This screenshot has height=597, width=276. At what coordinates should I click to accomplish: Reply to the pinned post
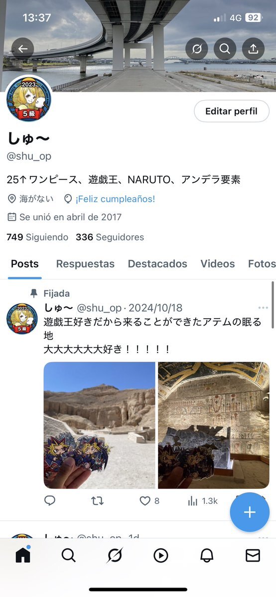[50, 501]
